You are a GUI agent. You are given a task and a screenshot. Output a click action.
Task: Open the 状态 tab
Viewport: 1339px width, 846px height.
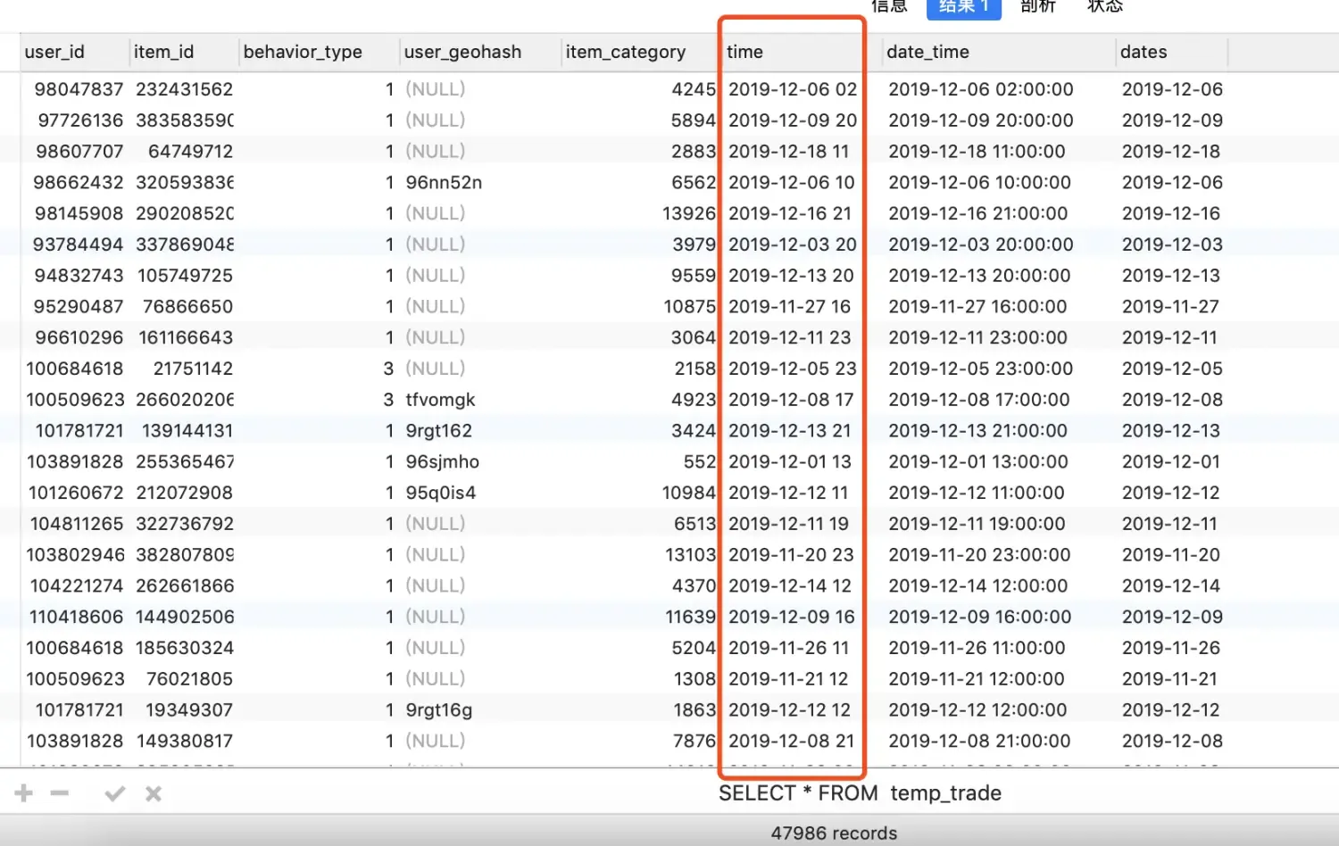(x=1104, y=7)
